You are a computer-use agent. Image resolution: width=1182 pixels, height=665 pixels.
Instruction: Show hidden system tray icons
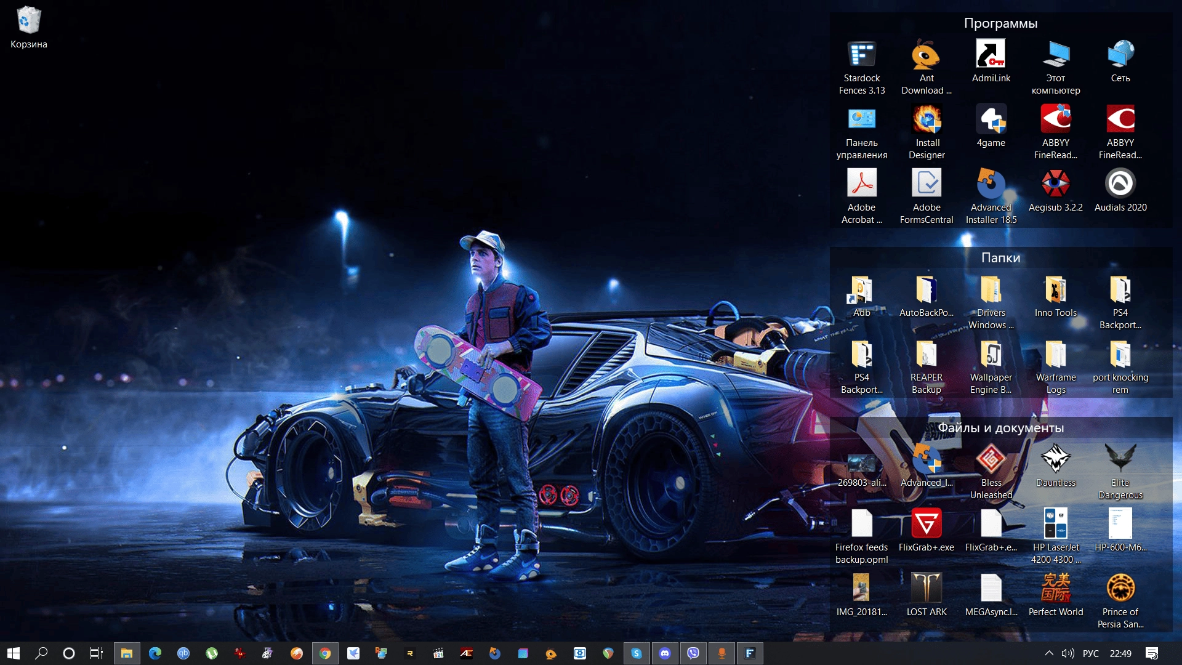pyautogui.click(x=1049, y=653)
